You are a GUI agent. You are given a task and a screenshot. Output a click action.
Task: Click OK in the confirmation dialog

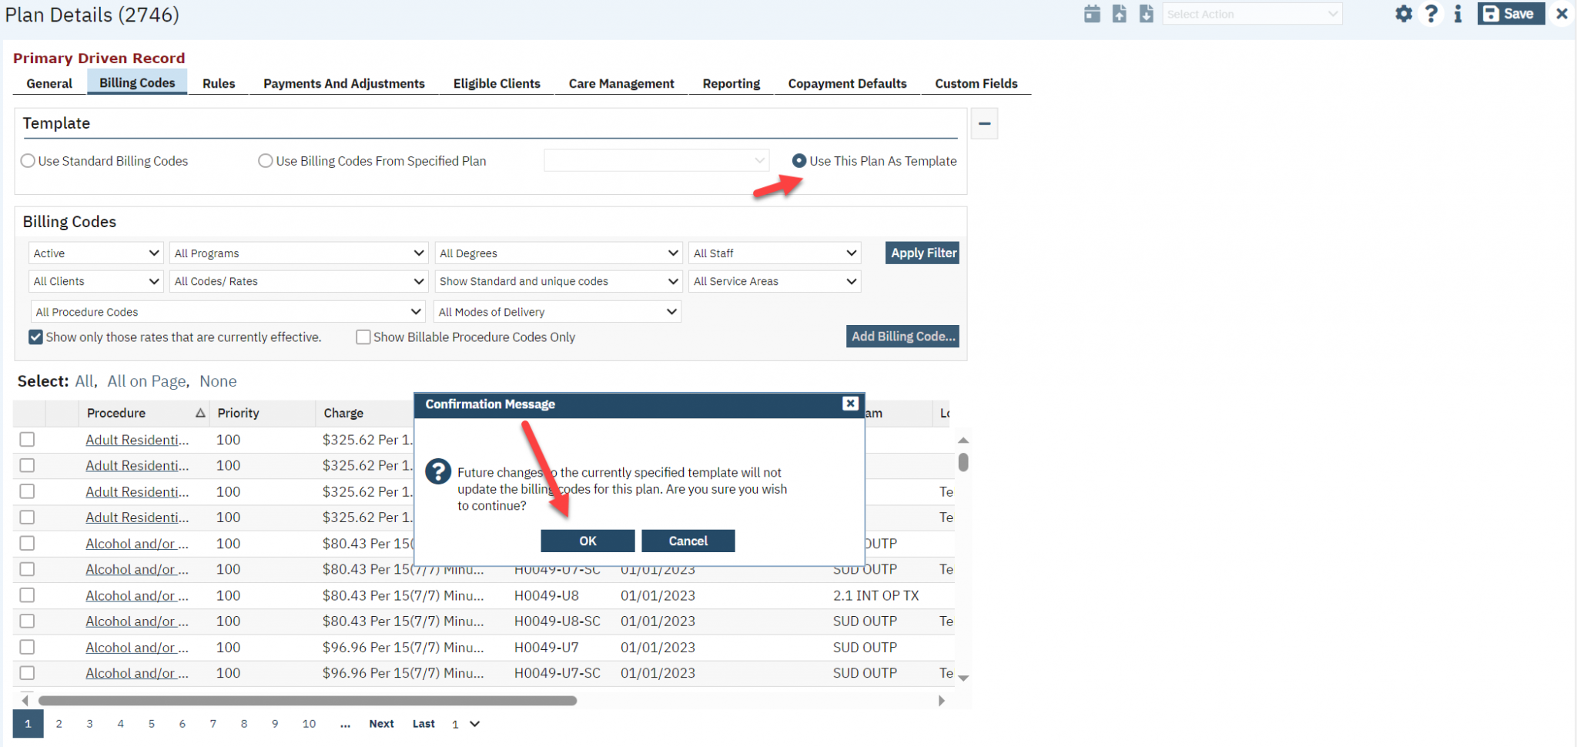[587, 541]
